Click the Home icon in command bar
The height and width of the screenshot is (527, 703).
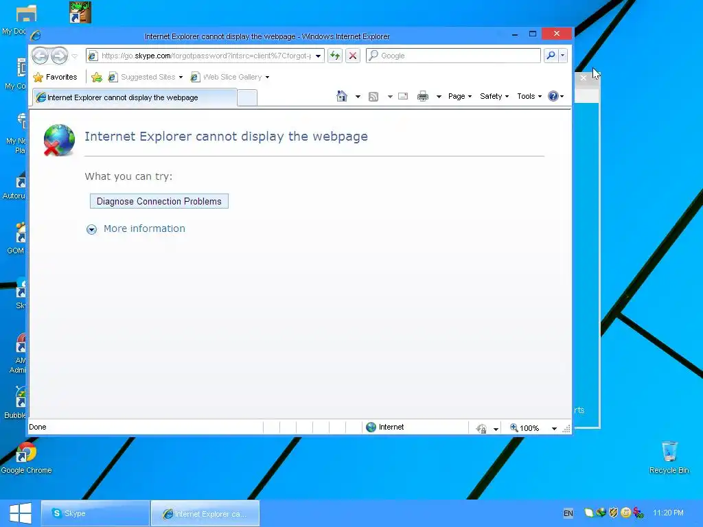click(x=342, y=96)
